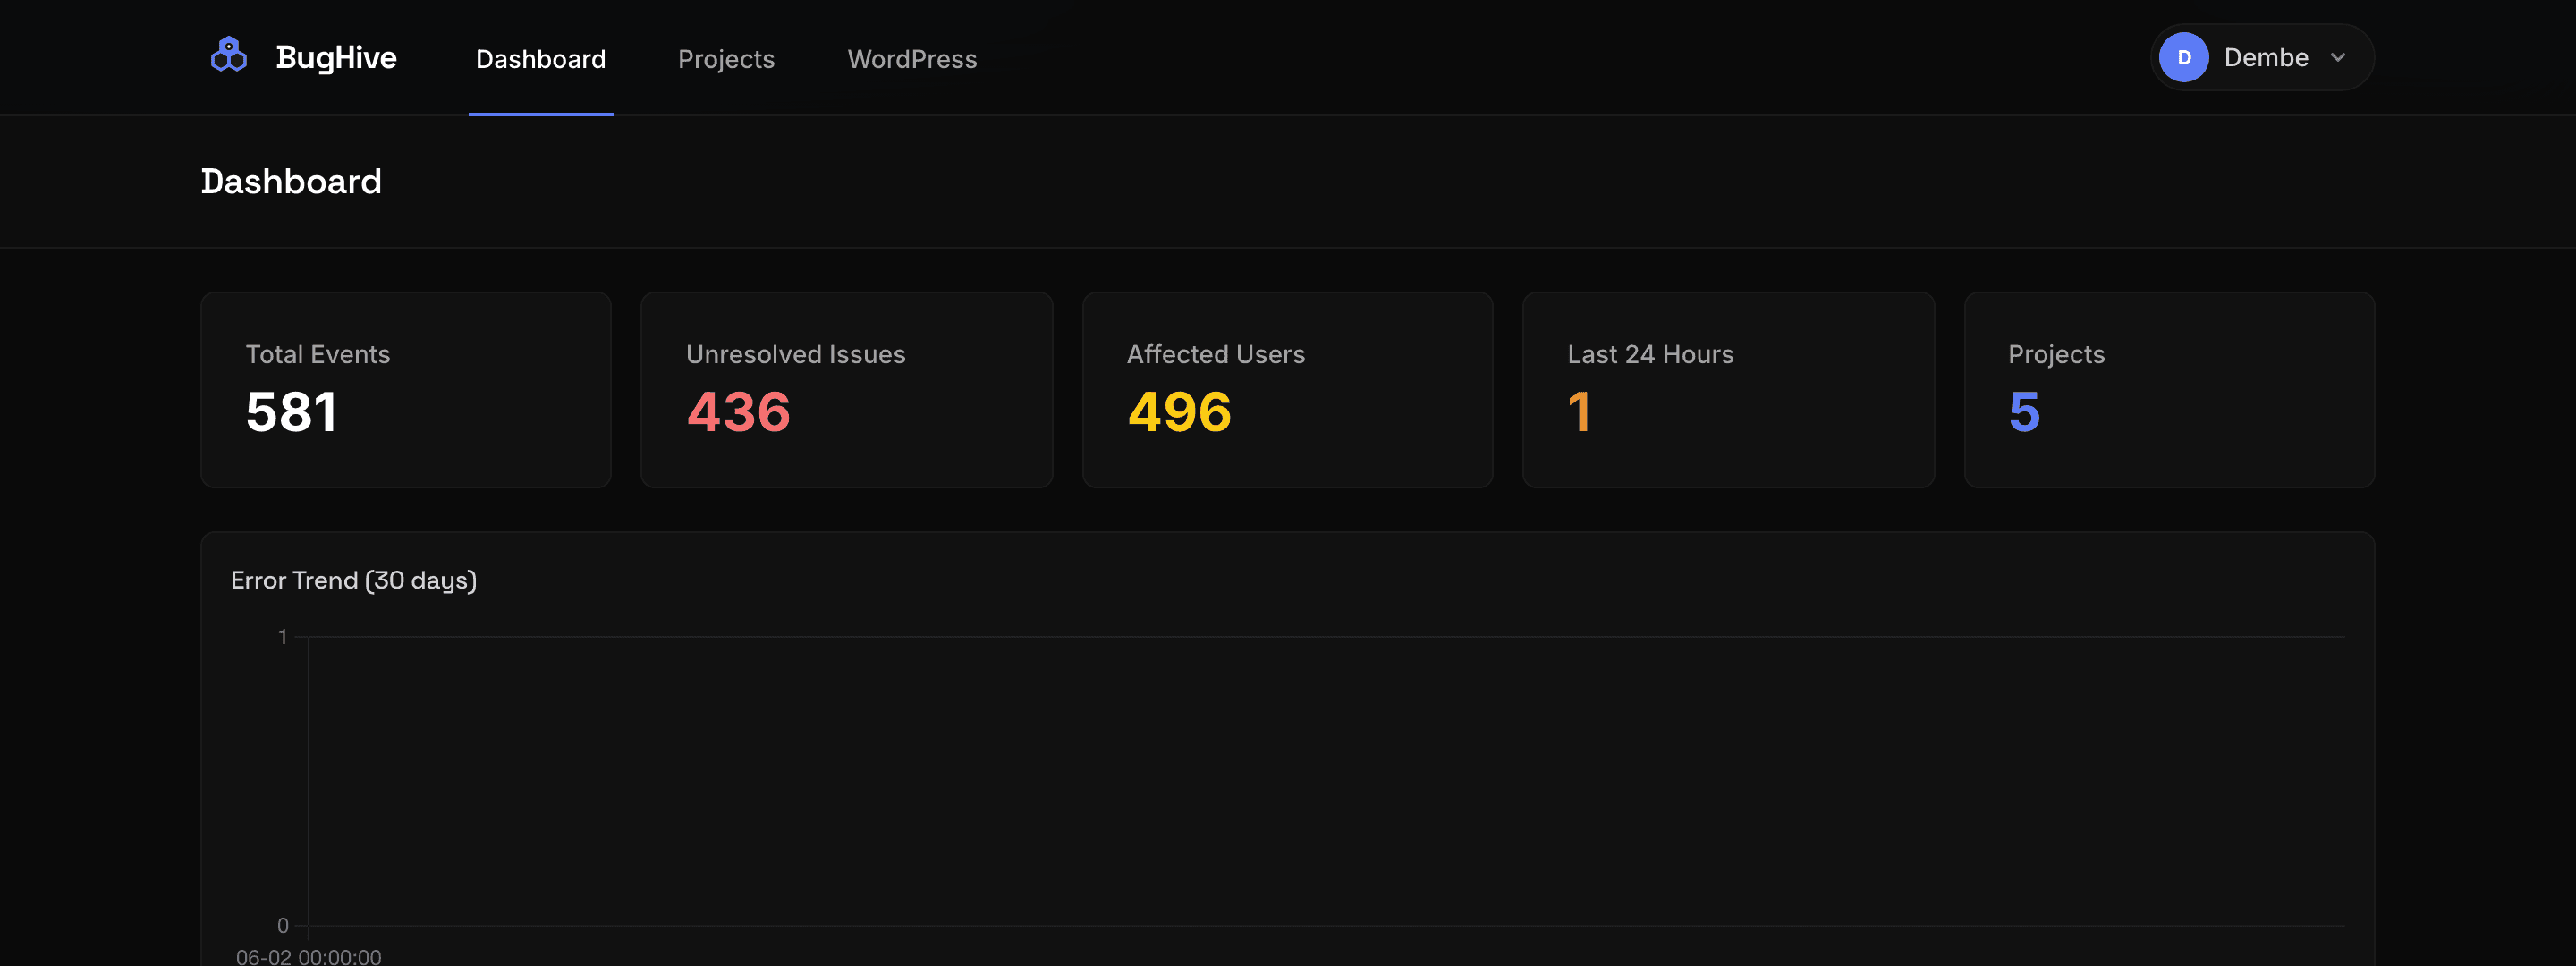Screen dimensions: 2576x966
Task: Click the Last 24 Hours label
Action: [x=1651, y=354]
